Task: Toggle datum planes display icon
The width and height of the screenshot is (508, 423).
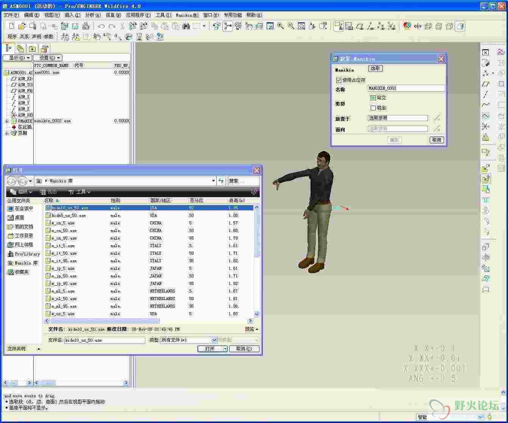Action: click(360, 26)
